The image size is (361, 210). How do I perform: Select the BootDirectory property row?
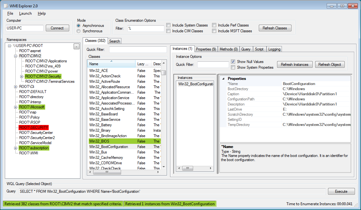point(285,89)
